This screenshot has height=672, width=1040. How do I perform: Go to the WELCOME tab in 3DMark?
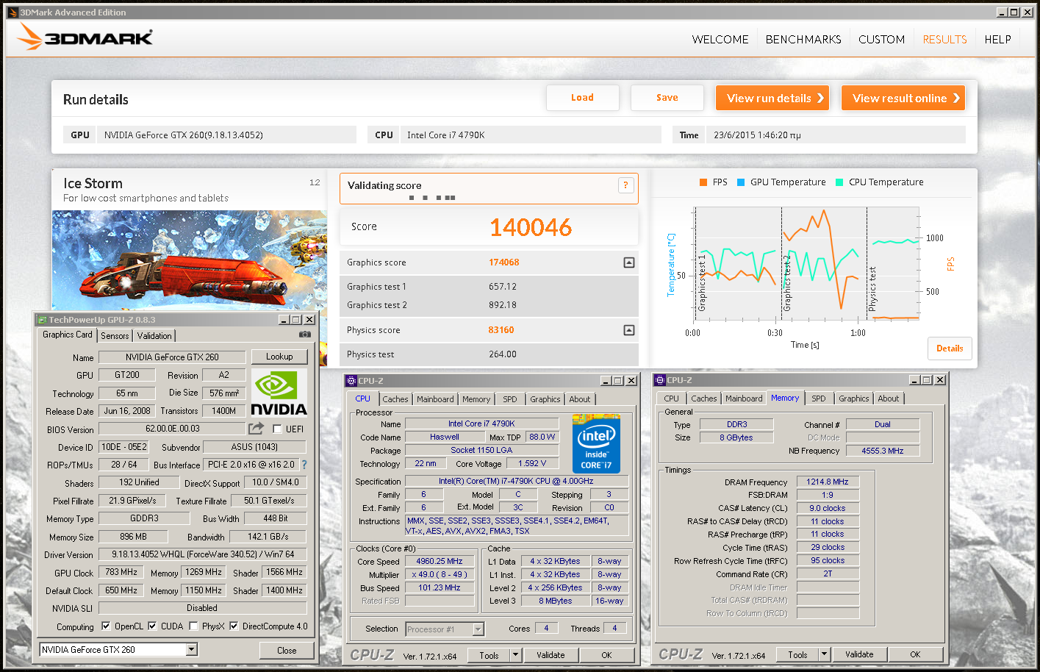coord(720,40)
